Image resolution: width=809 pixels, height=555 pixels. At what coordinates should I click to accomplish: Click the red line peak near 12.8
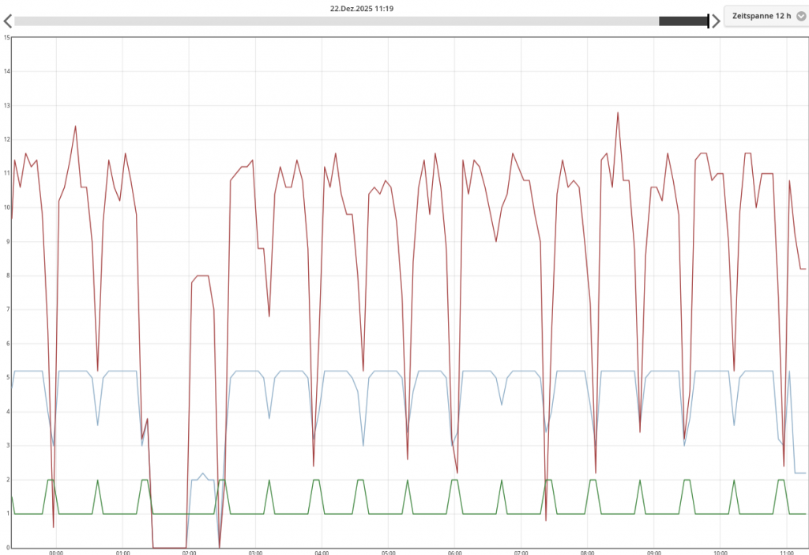pos(618,113)
